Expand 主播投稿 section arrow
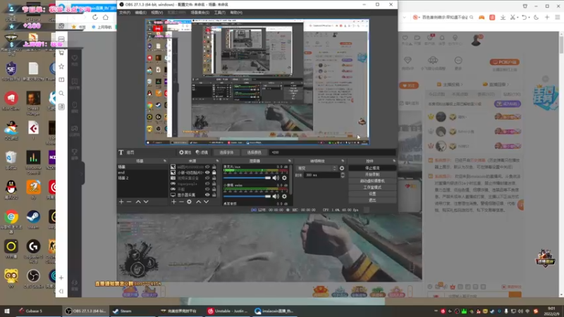This screenshot has width=564, height=317. pyautogui.click(x=462, y=85)
